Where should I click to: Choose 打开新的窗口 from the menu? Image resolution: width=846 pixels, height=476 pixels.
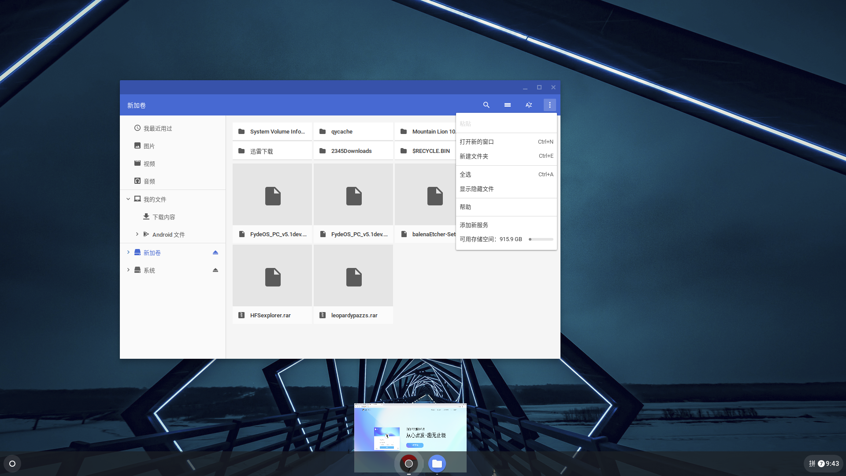click(476, 141)
